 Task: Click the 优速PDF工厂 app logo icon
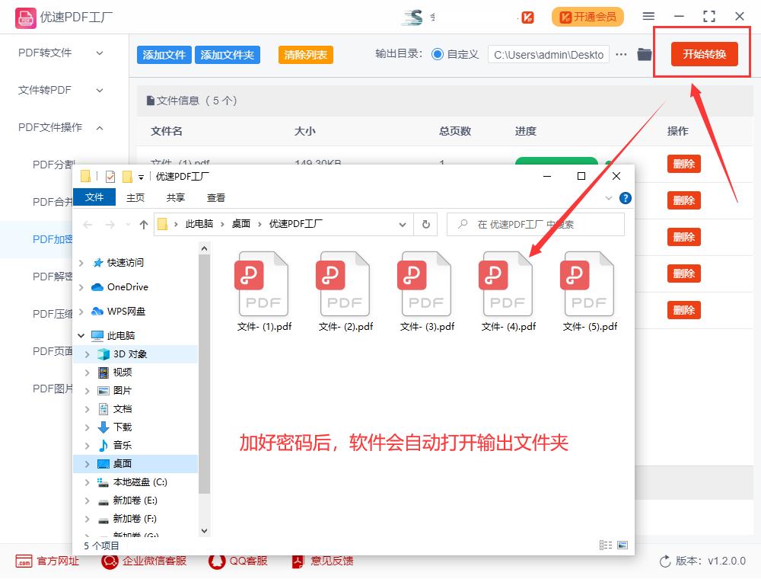pos(24,16)
